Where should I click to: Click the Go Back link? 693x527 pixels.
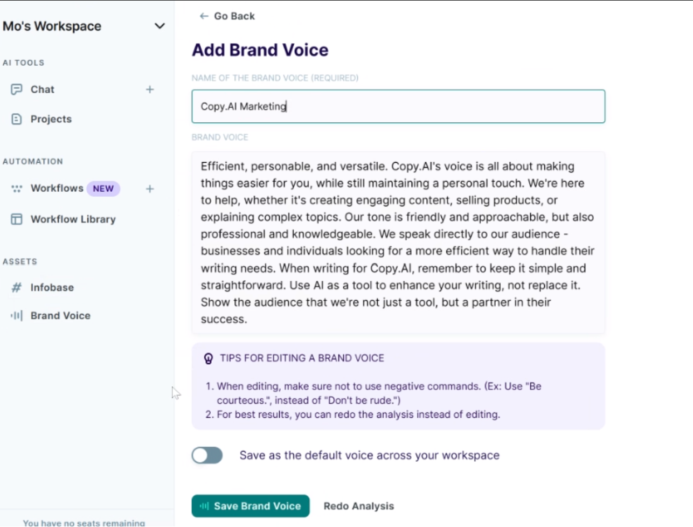234,16
